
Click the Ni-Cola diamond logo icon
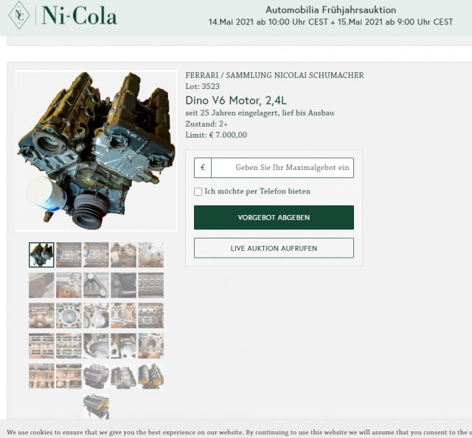(19, 15)
